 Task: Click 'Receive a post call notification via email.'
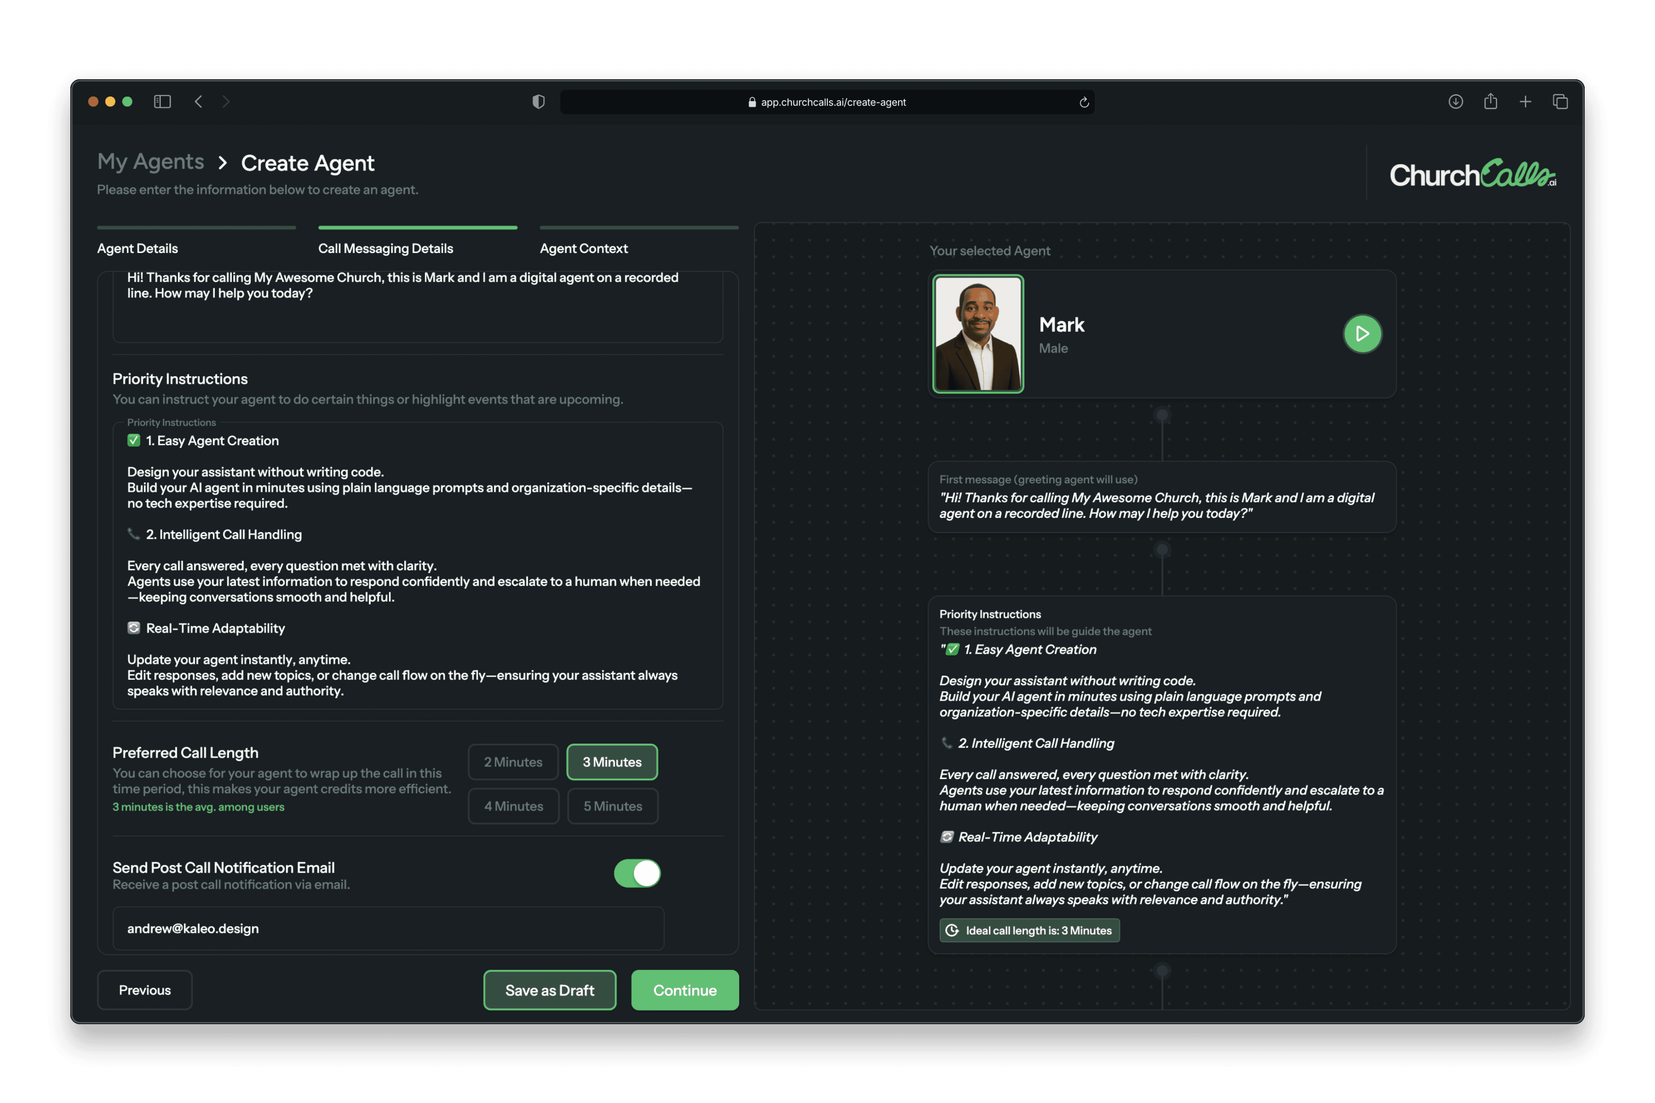(x=231, y=885)
